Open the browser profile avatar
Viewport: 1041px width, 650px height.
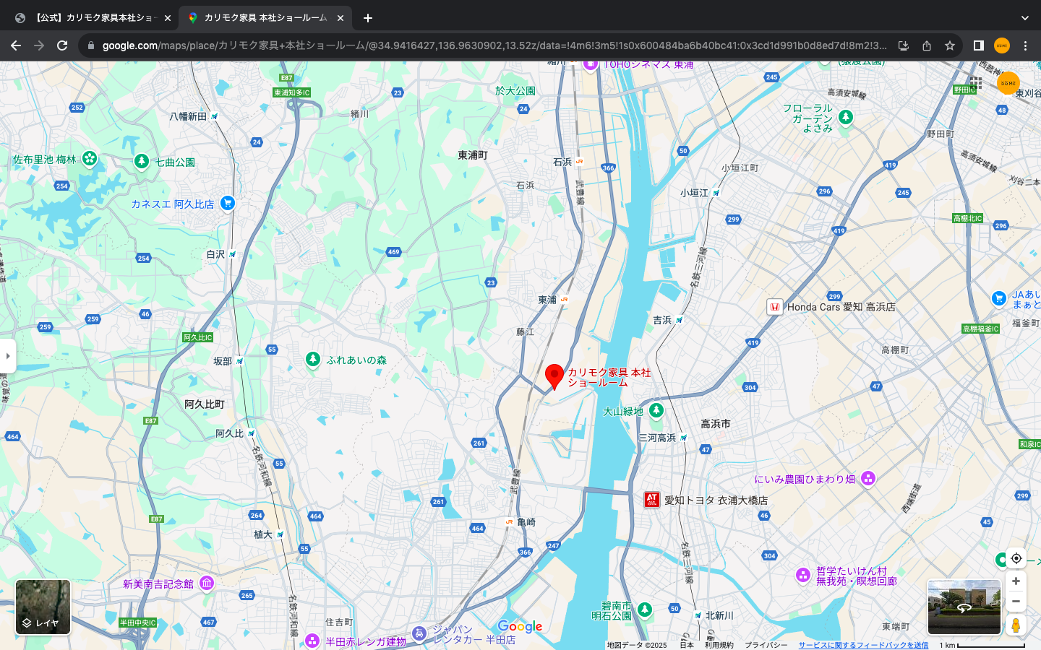(1002, 45)
